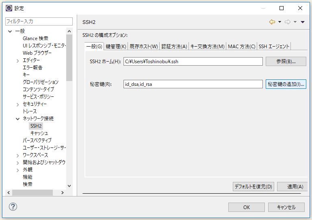Select ユーザー・ストレージ・サービス tree item
The image size is (312, 220).
tap(44, 148)
